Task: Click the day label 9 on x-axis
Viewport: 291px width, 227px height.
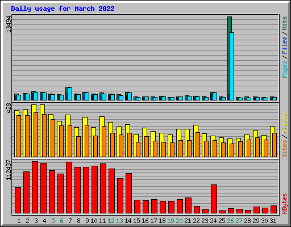Action: (87, 221)
